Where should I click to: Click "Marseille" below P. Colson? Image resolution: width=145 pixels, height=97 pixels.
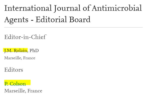coord(15,91)
